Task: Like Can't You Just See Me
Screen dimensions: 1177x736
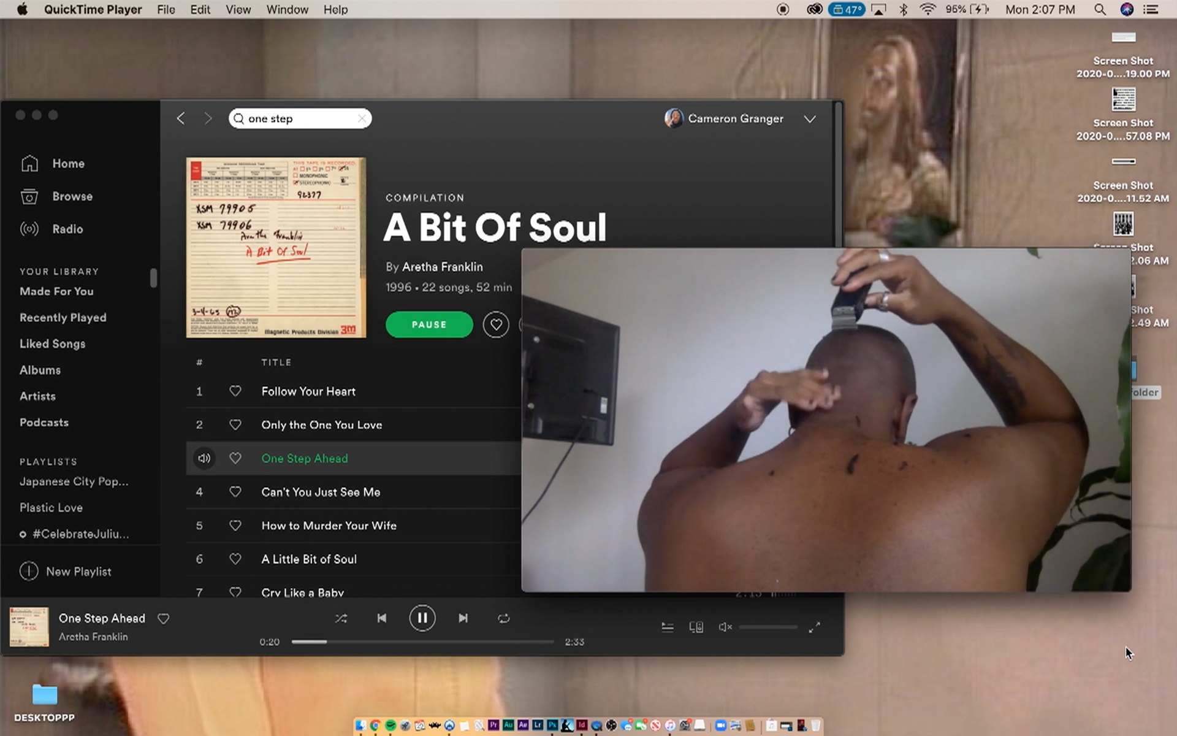Action: tap(235, 492)
